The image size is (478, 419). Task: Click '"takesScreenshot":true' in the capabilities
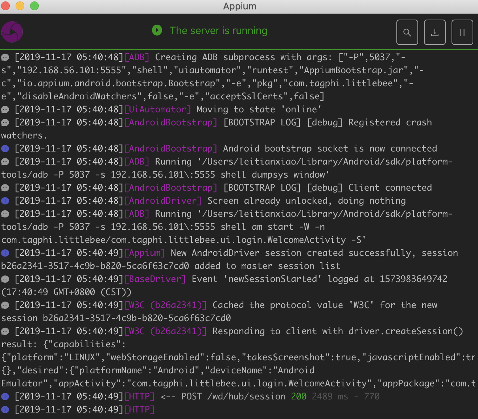click(x=302, y=357)
